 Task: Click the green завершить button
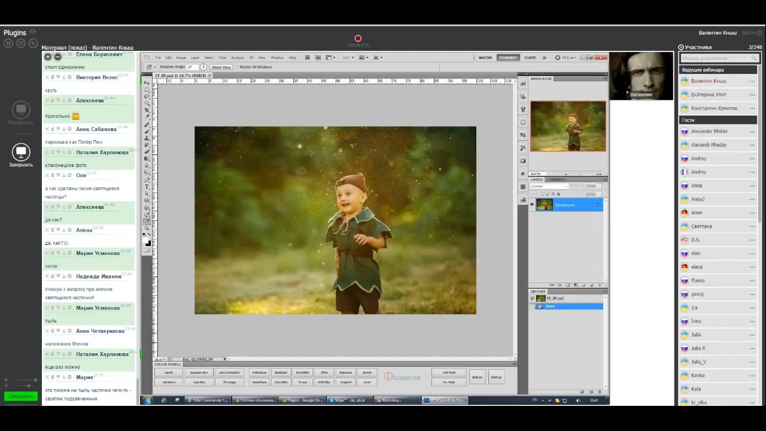click(21, 396)
